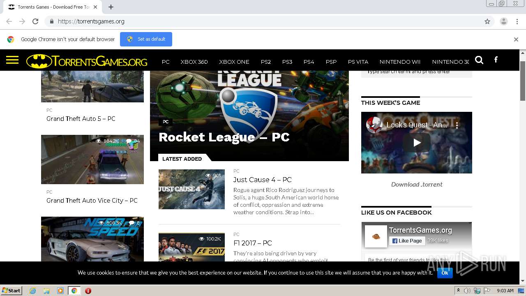The height and width of the screenshot is (296, 526).
Task: Click the taskbar clock showing 9:03 AM
Action: [505, 291]
